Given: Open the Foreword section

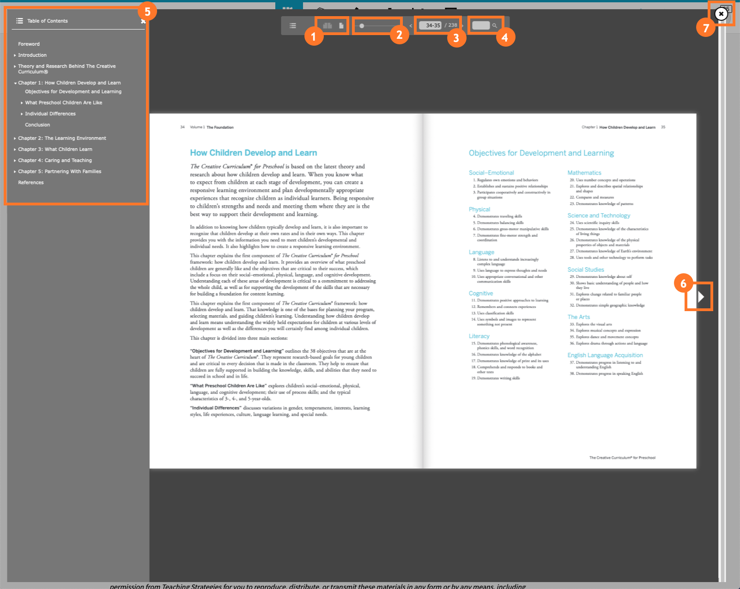Looking at the screenshot, I should click(x=29, y=44).
